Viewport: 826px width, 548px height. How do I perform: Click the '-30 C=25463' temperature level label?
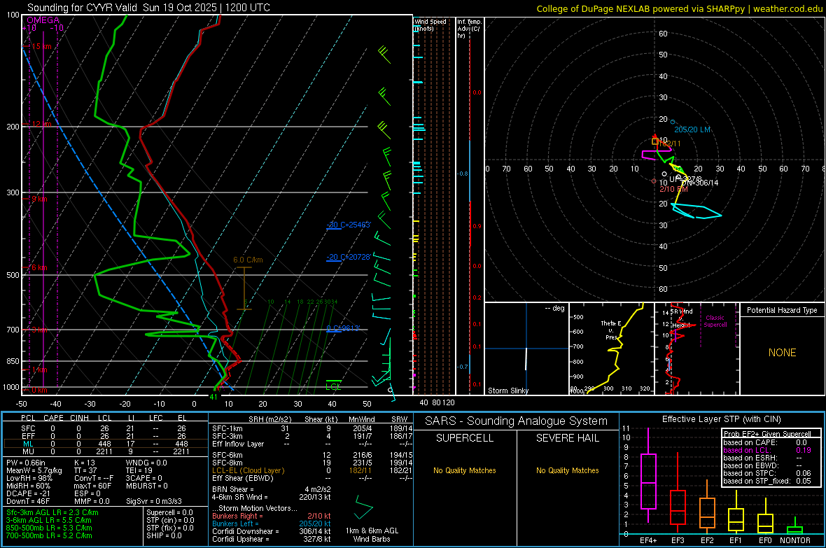[x=349, y=225]
